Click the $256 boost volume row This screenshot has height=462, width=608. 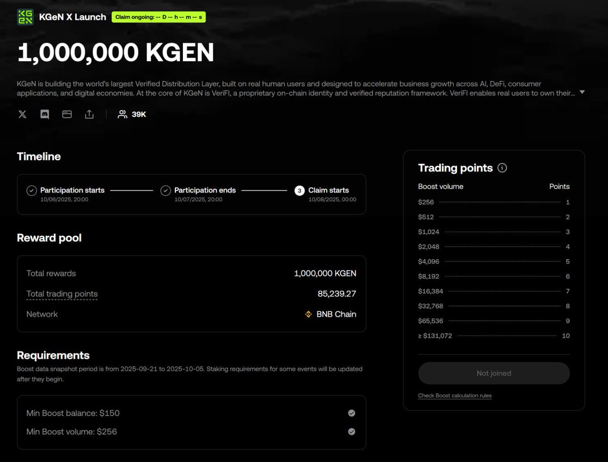click(494, 202)
